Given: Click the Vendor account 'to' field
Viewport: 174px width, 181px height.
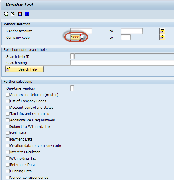Looking at the screenshot, I should point(132,31).
